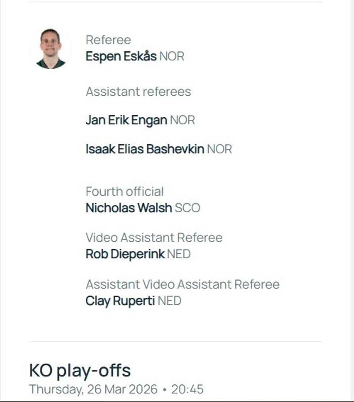The image size is (354, 402).
Task: Click the Video Assistant Referee label
Action: tap(154, 237)
